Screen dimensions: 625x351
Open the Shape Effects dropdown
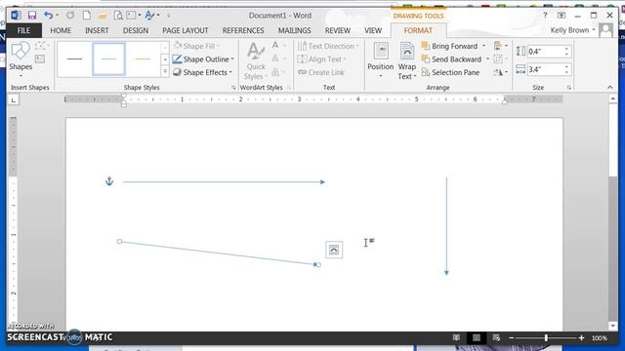click(x=203, y=72)
